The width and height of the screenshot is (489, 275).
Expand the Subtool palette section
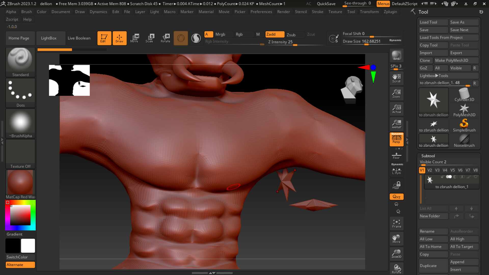point(428,156)
